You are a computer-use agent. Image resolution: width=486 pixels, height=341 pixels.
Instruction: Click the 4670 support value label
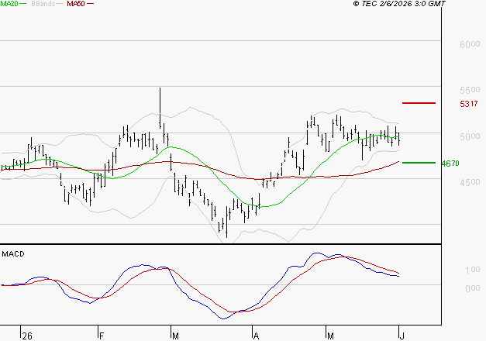450,164
